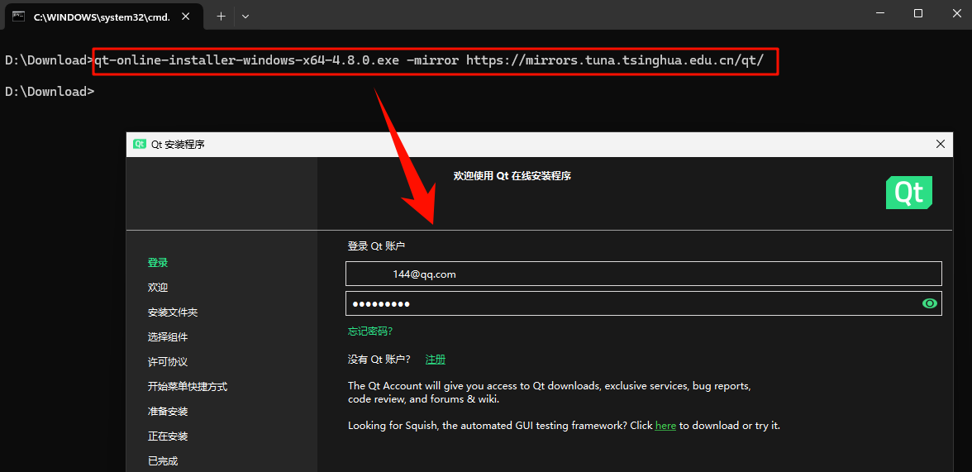Viewport: 972px width, 472px height.
Task: Click the 登录 Qt 账户 label
Action: click(376, 246)
